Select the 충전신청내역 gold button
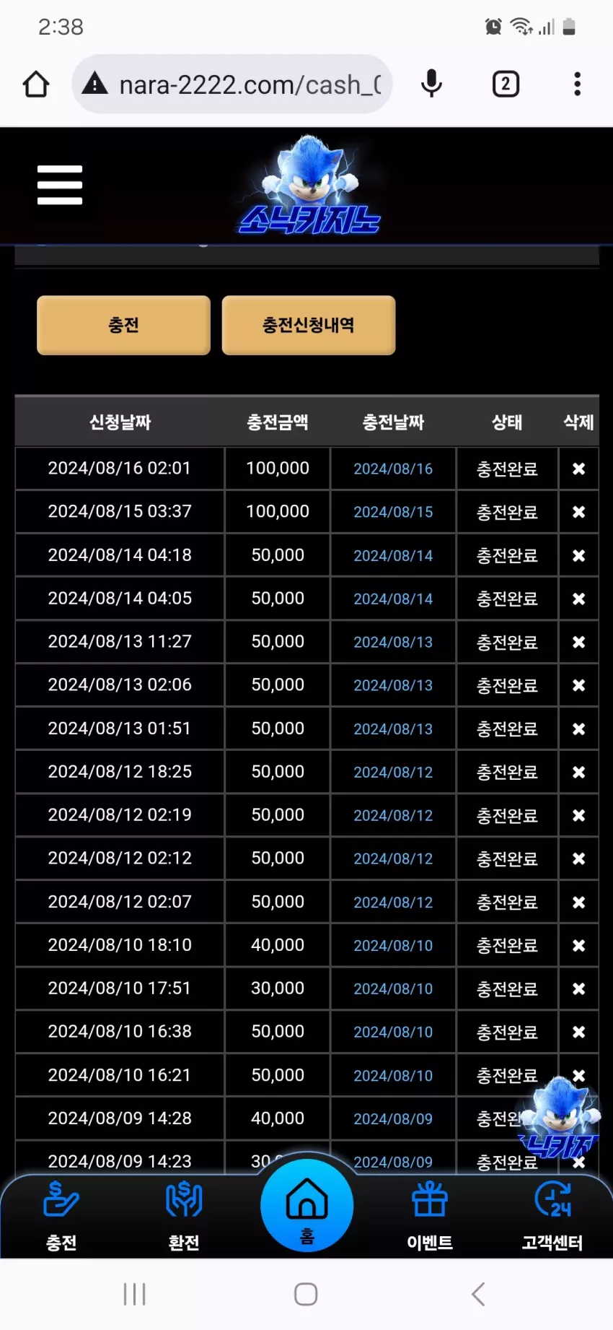Image resolution: width=613 pixels, height=1330 pixels. tap(309, 325)
